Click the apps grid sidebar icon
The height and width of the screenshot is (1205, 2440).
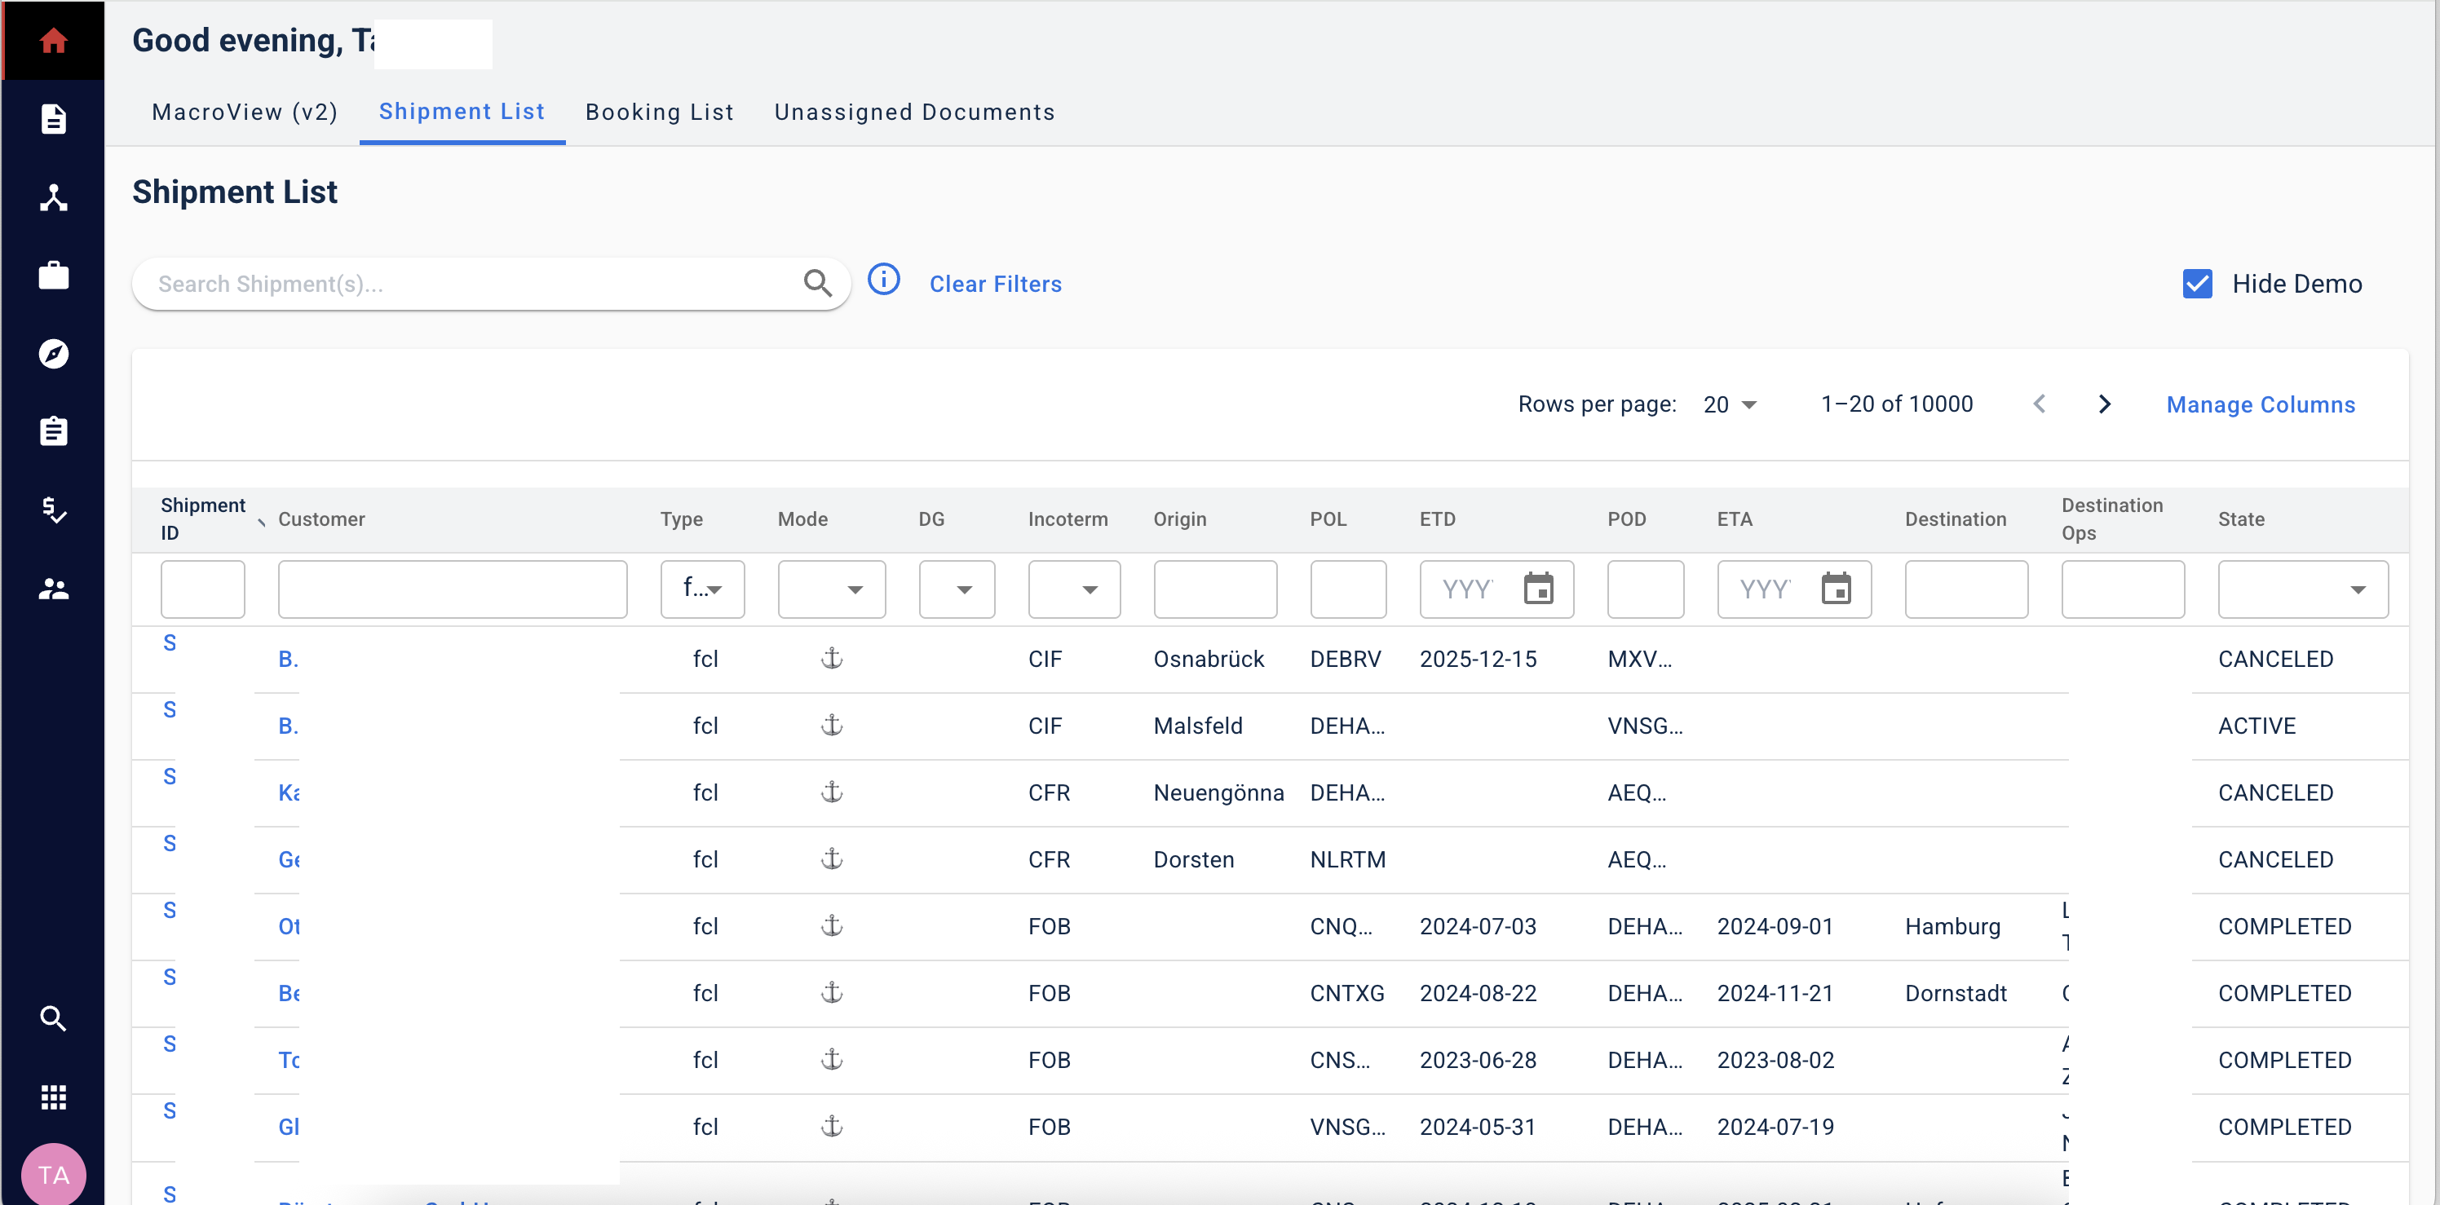[x=53, y=1097]
